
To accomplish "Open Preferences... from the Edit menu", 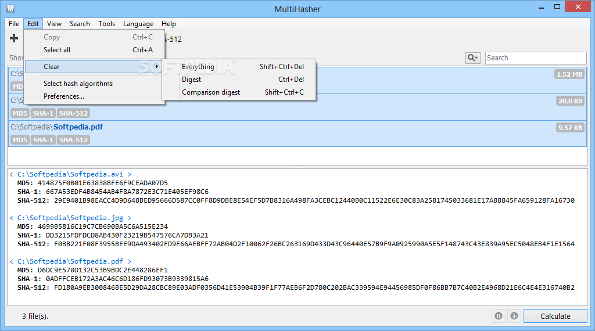I will point(95,96).
